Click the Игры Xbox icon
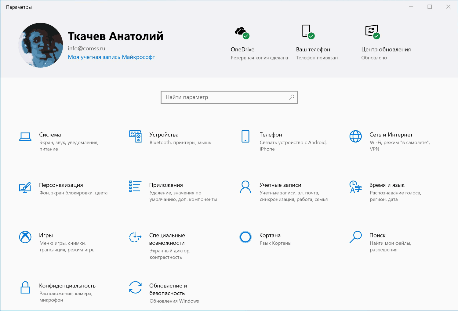 [x=25, y=237]
